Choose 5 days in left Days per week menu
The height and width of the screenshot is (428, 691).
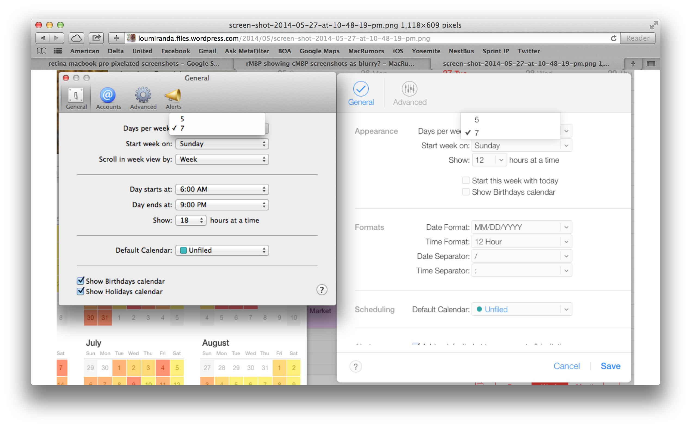(217, 119)
